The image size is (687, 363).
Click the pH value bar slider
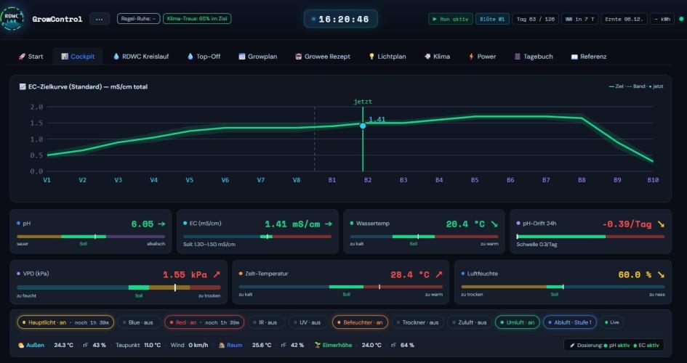click(91, 237)
